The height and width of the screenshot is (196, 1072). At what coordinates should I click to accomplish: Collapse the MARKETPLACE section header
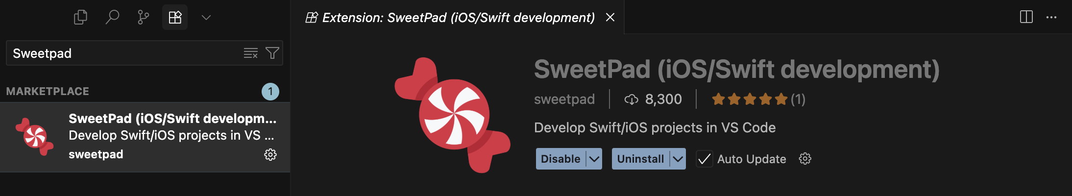(145, 91)
